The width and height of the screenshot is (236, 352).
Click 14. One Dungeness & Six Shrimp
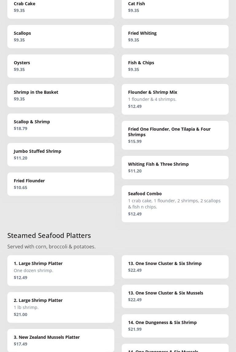tap(175, 326)
